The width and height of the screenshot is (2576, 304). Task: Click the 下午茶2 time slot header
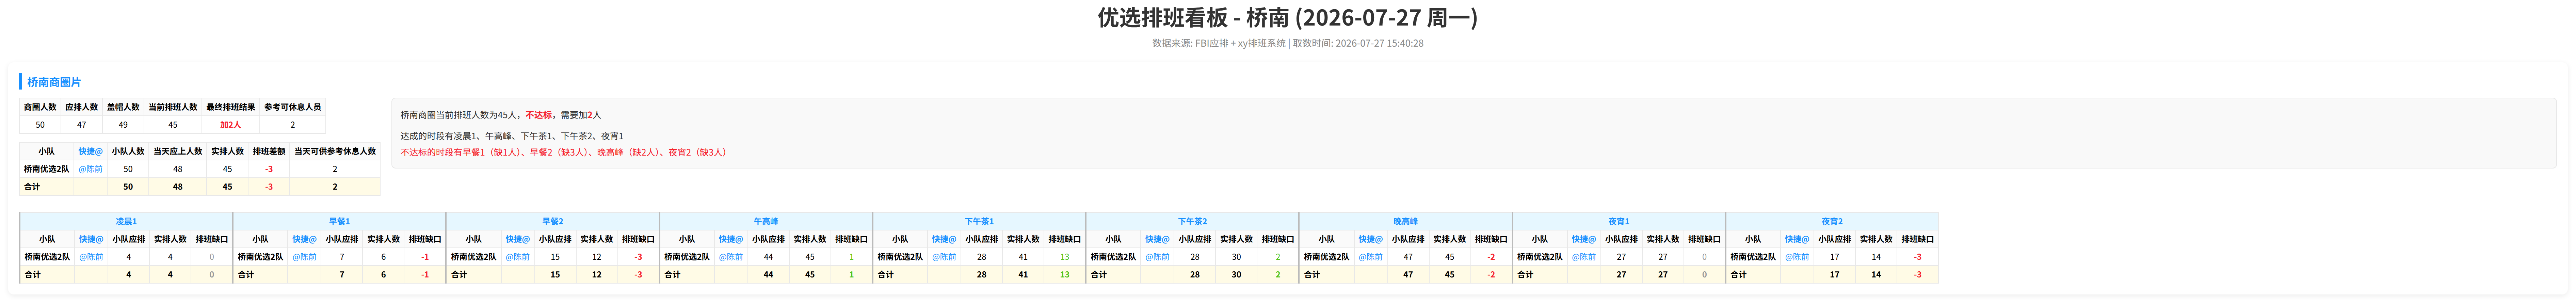(x=1192, y=221)
